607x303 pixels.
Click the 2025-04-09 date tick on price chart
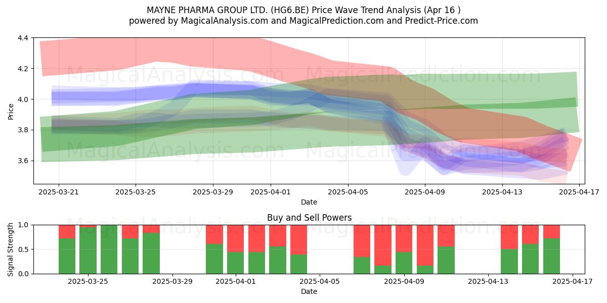425,192
